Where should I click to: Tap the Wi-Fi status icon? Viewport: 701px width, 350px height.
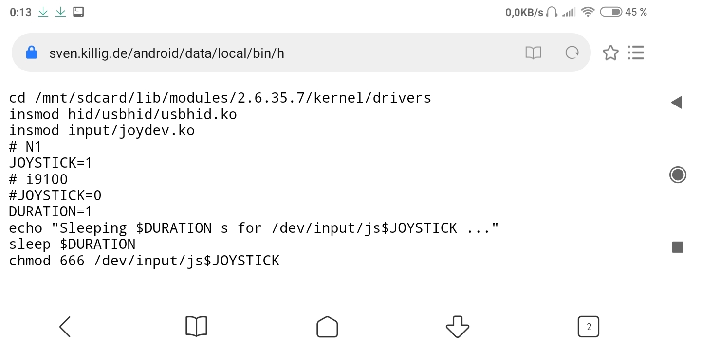click(x=588, y=12)
